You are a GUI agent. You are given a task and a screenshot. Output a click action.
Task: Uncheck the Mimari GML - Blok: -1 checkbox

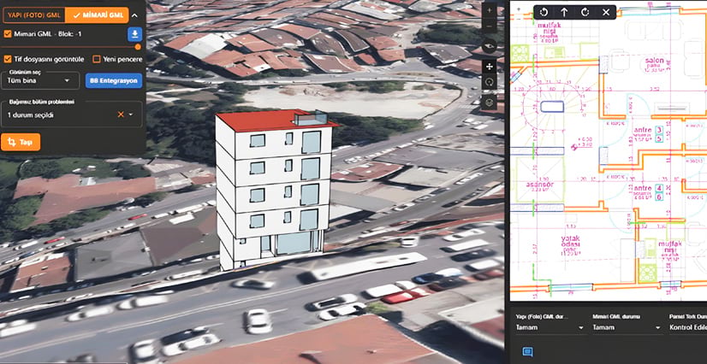tap(7, 33)
